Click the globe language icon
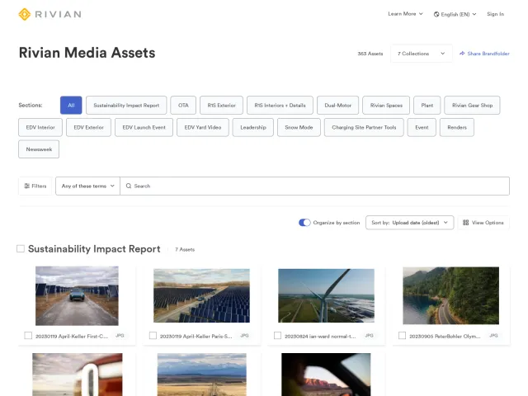This screenshot has width=528, height=396. click(x=436, y=14)
